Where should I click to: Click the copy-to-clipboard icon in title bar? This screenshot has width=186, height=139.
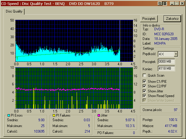pos(160,3)
